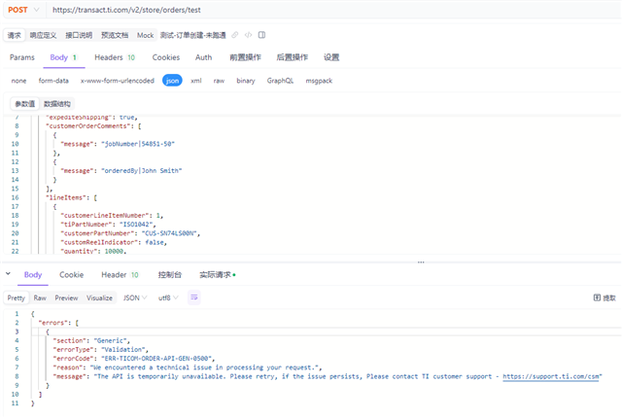Toggle the split panel layout icon
622x418 pixels.
point(261,35)
